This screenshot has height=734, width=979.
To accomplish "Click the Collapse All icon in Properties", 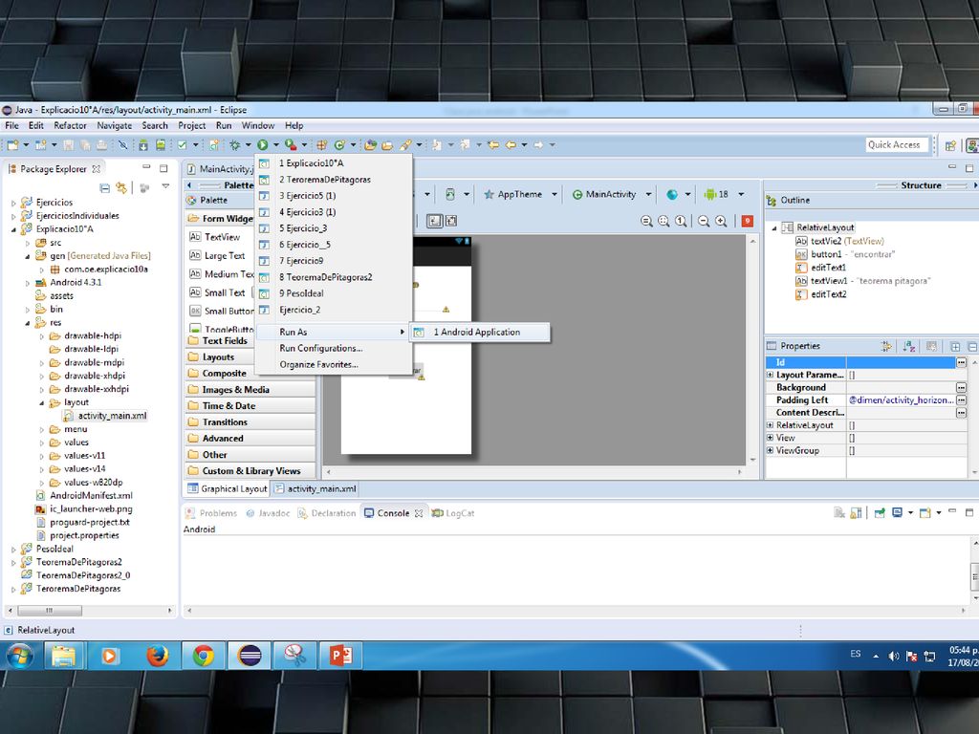I will 972,346.
